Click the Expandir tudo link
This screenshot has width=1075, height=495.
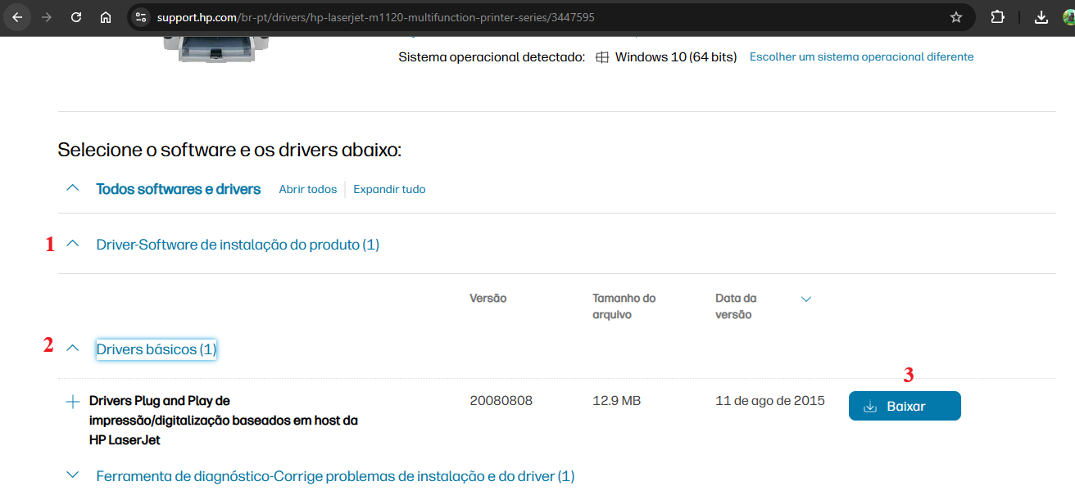click(389, 189)
